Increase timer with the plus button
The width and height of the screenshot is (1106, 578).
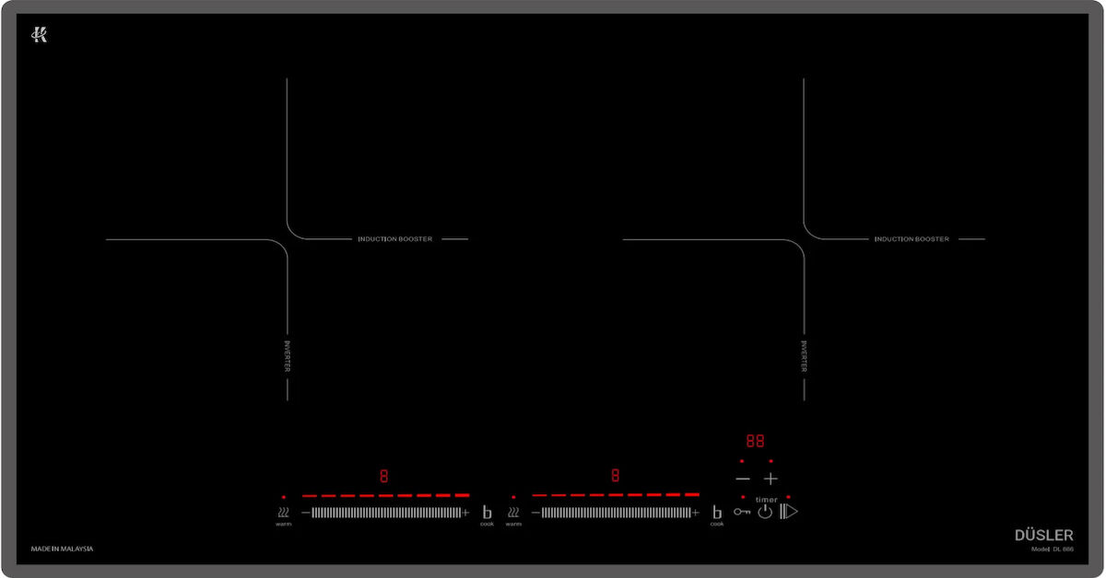pyautogui.click(x=771, y=480)
